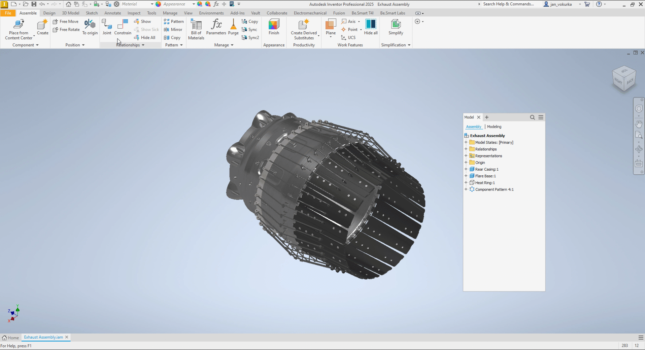Expand Component Pattern 4:1 node
645x350 pixels.
[x=466, y=189]
